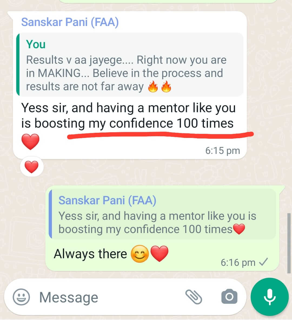Tap the quoted 'You' reply to jump to the original
The height and width of the screenshot is (320, 292).
(130, 64)
